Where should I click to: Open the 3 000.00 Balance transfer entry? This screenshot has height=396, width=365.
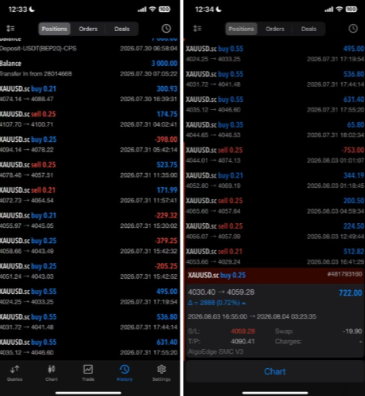coord(89,69)
